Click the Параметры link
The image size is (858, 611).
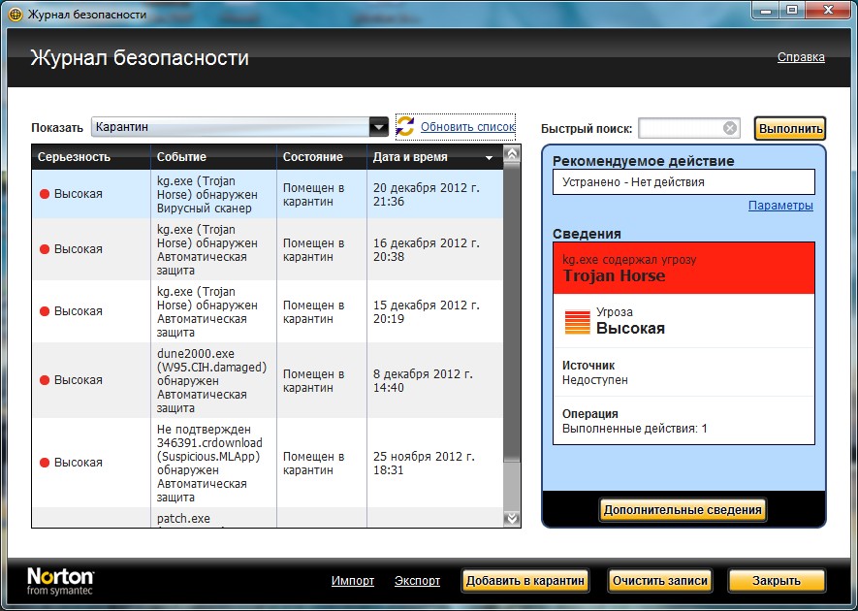tap(780, 206)
